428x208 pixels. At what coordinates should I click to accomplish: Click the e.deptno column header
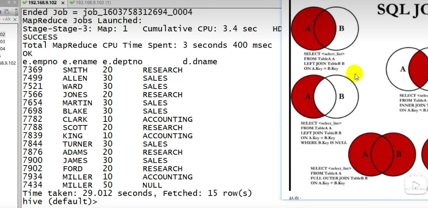(123, 62)
